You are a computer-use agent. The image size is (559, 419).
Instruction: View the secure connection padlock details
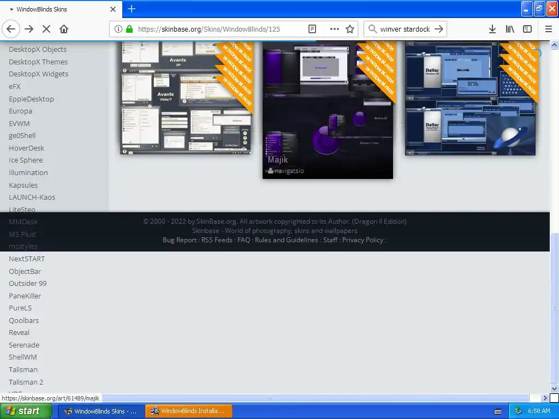pyautogui.click(x=130, y=29)
